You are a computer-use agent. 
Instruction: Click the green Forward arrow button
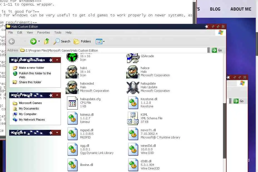33,41
